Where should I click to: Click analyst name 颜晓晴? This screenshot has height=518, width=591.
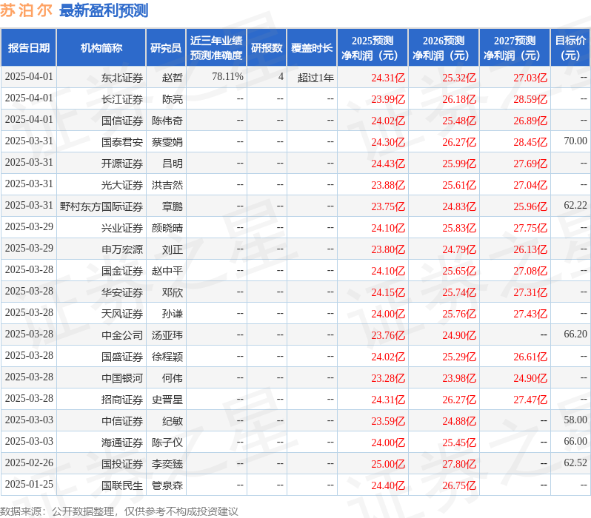[x=167, y=229]
